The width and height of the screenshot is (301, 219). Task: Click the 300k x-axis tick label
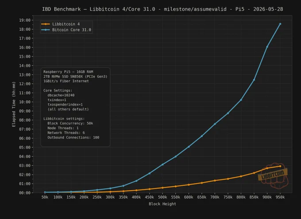(x=110, y=197)
